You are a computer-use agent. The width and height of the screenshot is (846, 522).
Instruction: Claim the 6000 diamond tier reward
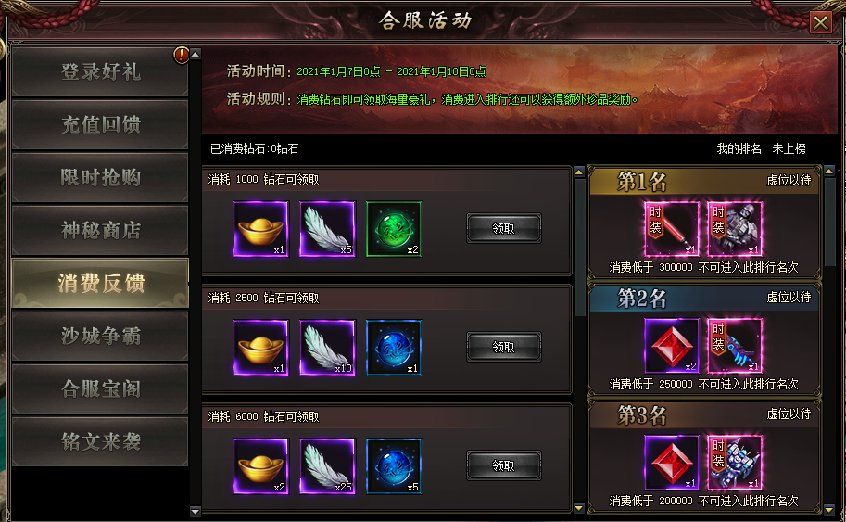504,465
